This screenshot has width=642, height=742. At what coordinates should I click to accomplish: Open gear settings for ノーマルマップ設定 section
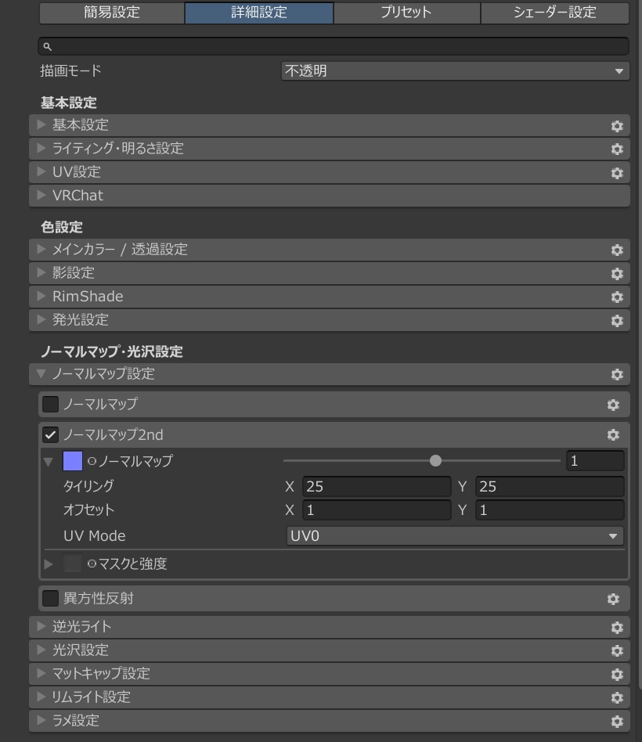click(617, 374)
